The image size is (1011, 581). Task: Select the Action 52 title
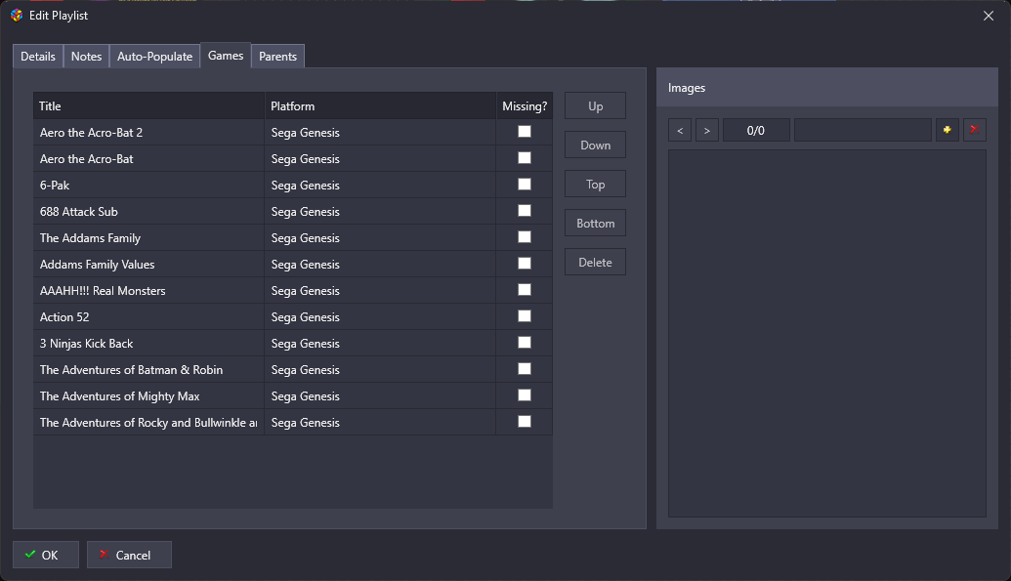[x=64, y=317]
